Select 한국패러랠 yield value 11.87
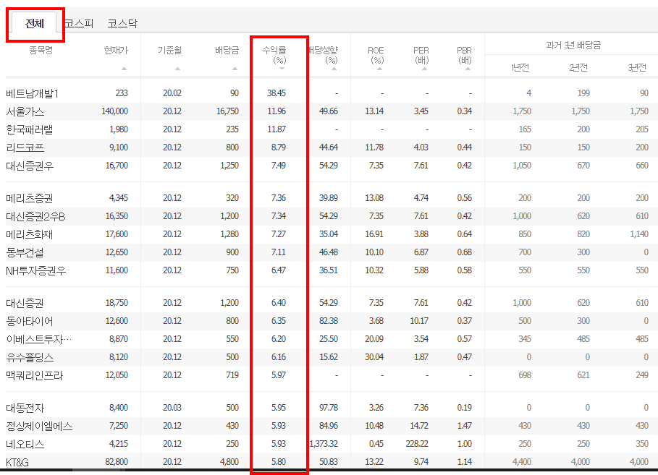The width and height of the screenshot is (658, 475). (x=276, y=129)
